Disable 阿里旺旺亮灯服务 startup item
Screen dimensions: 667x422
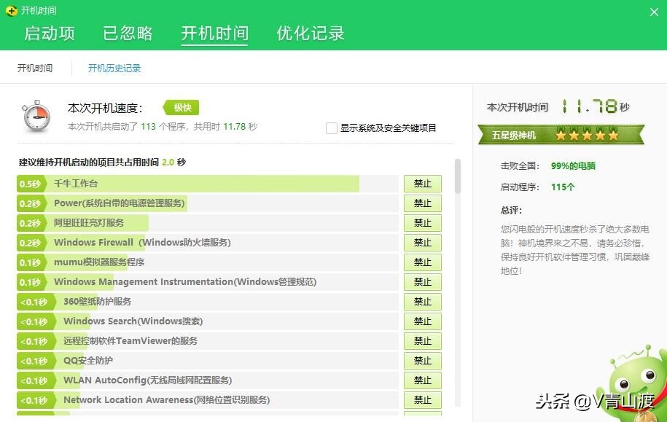coord(422,223)
